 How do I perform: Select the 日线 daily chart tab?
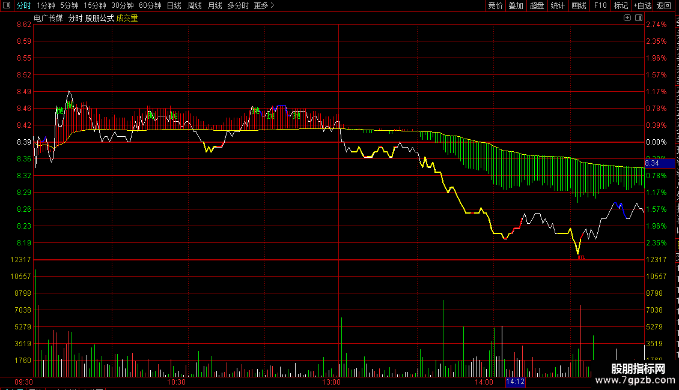click(x=174, y=5)
